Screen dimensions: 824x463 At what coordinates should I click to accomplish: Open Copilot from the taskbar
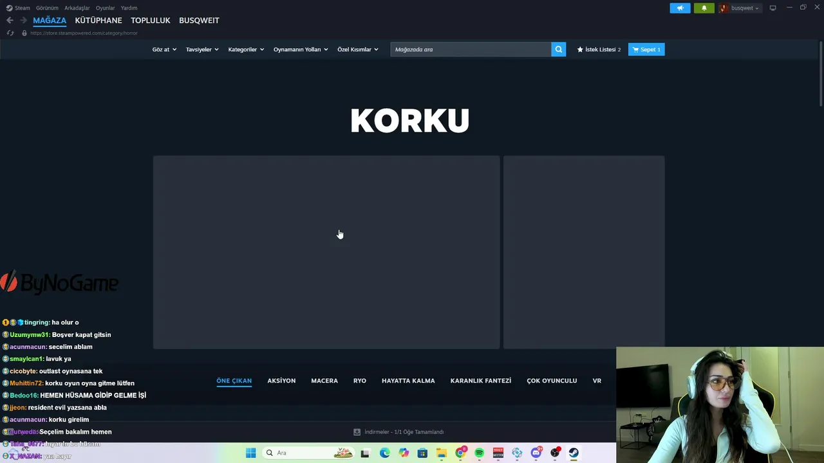pos(404,453)
